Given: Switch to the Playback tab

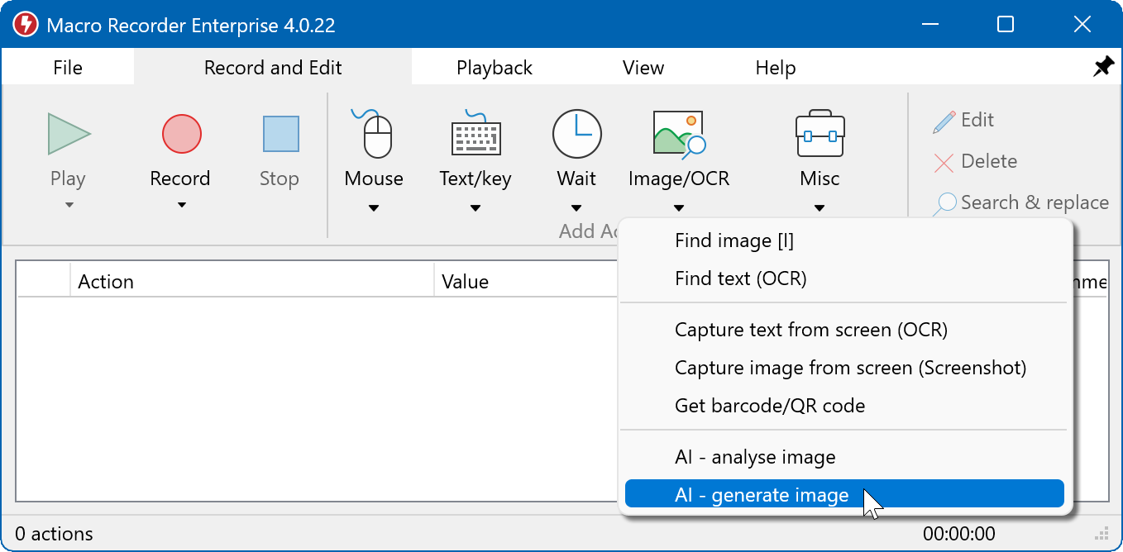Looking at the screenshot, I should coord(495,68).
